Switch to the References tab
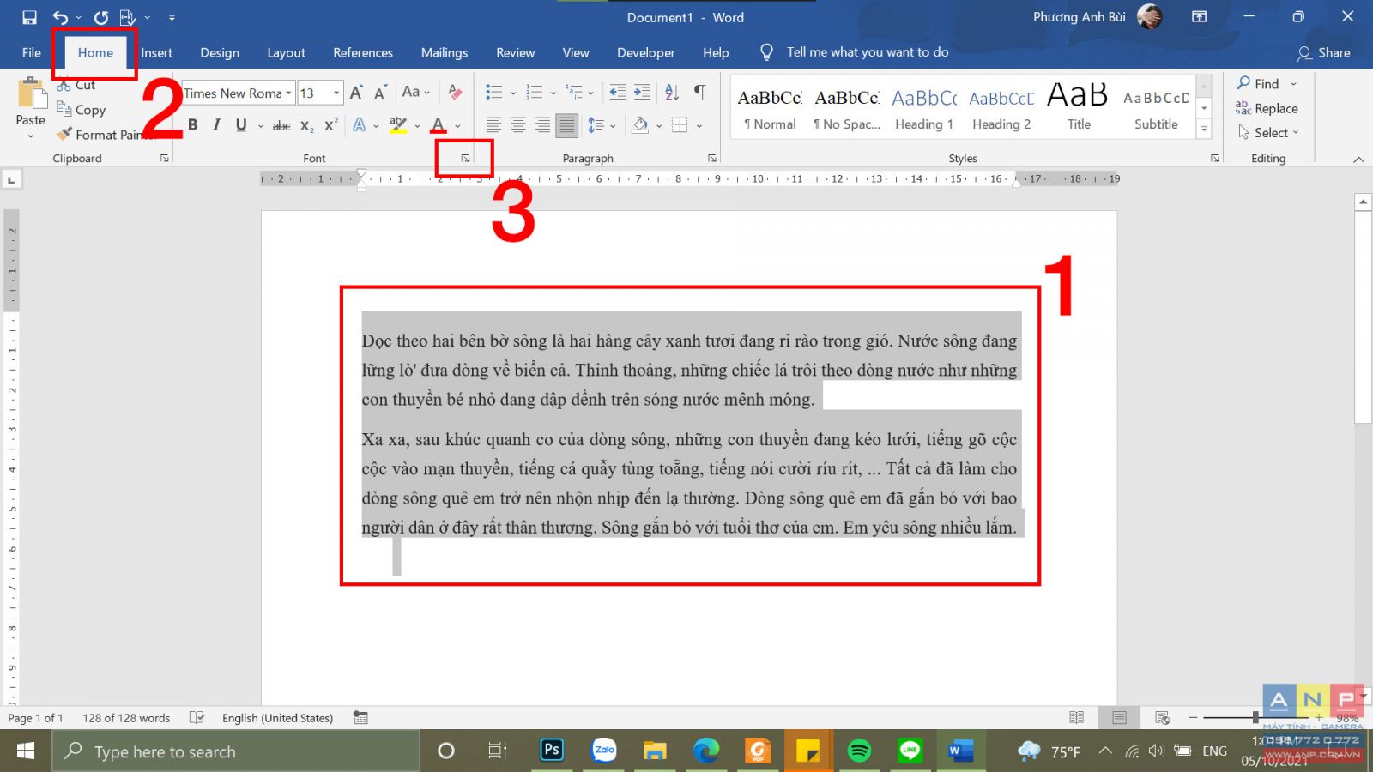The height and width of the screenshot is (772, 1373). [x=363, y=52]
